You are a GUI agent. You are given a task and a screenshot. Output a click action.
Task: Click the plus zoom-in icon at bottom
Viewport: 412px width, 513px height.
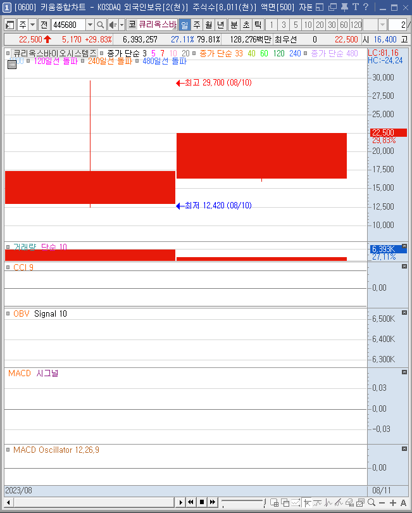[393, 502]
